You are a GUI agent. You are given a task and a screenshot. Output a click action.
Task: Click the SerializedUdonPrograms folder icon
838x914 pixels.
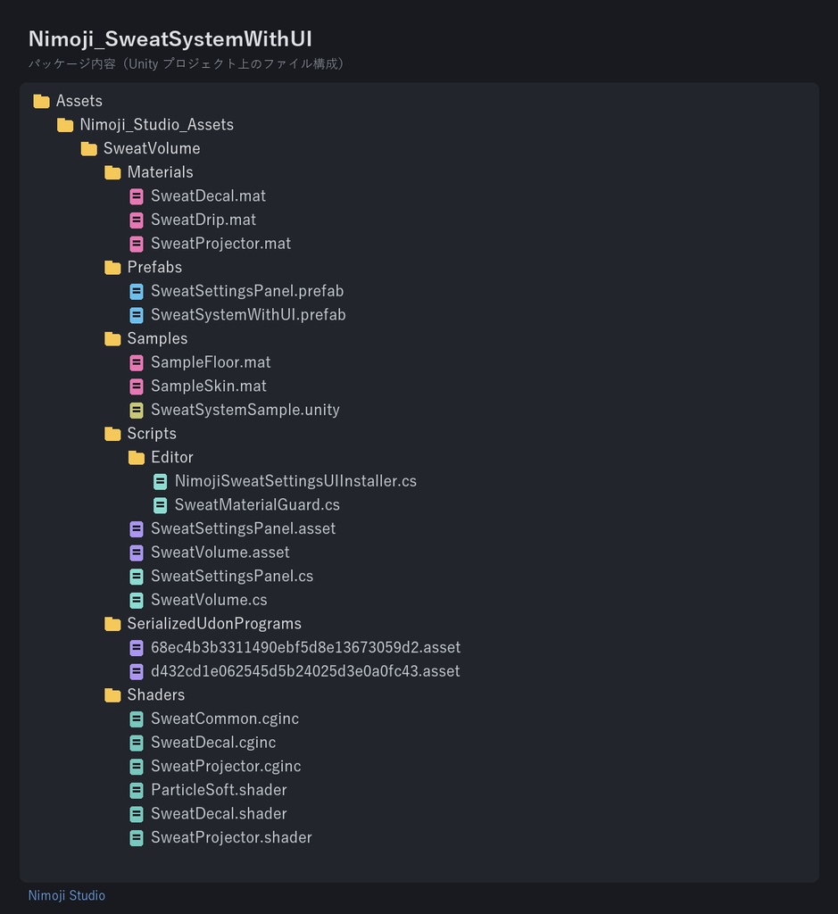(x=112, y=624)
